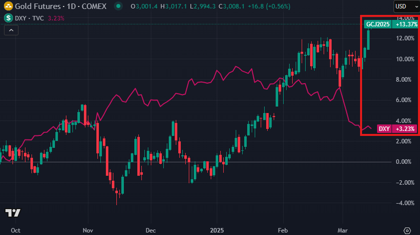Click the Feb marker on time axis
The image size is (420, 235).
point(283,231)
